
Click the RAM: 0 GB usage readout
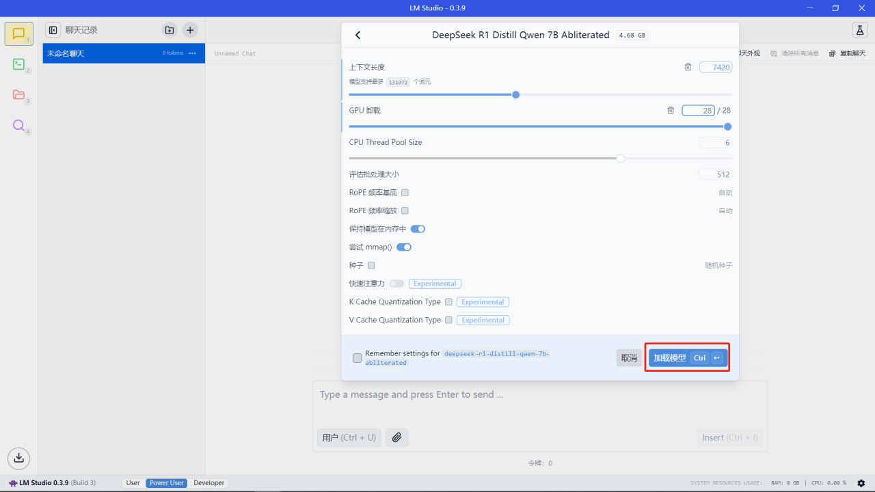tap(785, 483)
